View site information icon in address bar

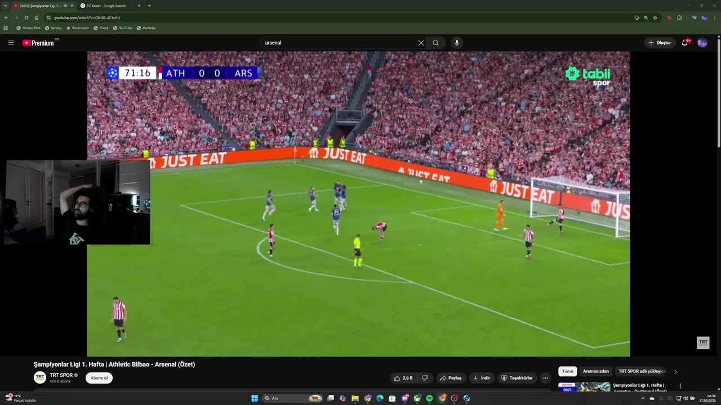click(x=48, y=17)
